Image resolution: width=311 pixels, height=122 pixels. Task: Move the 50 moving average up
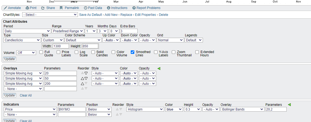tap(82, 78)
